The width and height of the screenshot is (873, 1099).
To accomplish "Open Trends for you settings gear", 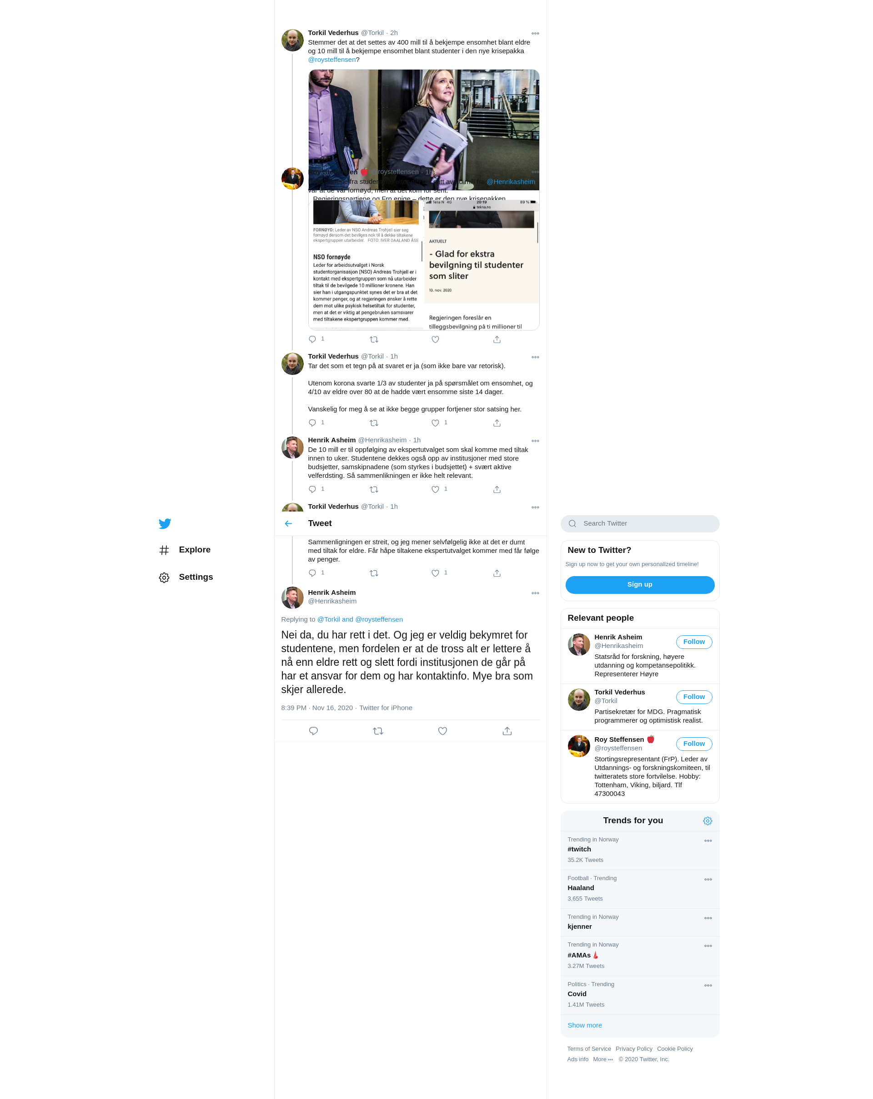I will [x=707, y=820].
